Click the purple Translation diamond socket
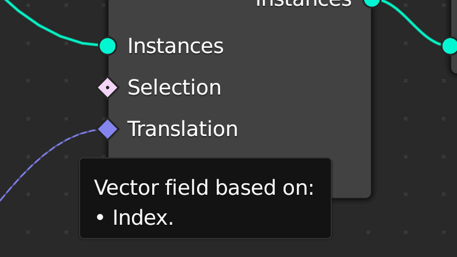Viewport: 457px width, 257px height. tap(108, 128)
